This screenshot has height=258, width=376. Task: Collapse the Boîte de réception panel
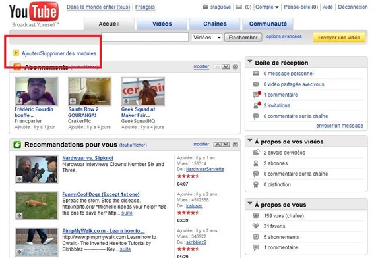[250, 61]
